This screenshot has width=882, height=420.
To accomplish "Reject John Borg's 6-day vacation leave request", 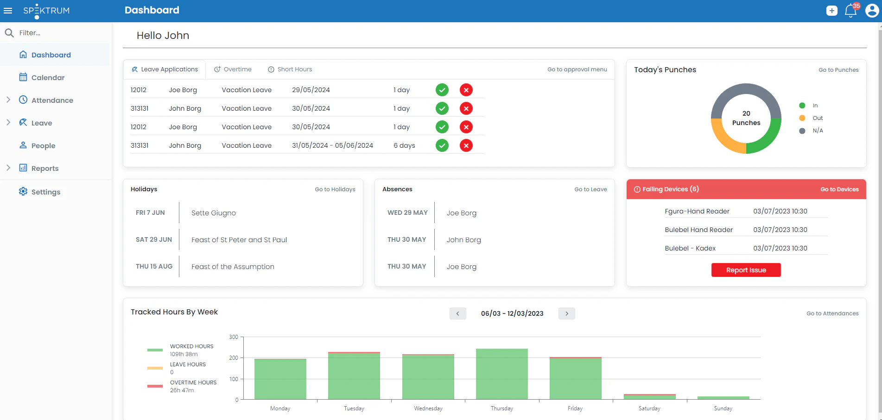I will (466, 145).
